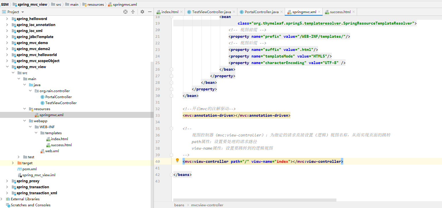Hide the Project tool window with minimize icon
Image resolution: width=442 pixels, height=208 pixels.
pyautogui.click(x=150, y=12)
